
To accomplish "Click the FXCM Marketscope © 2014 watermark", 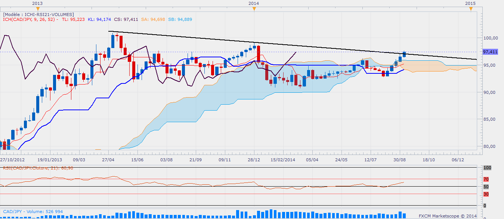I will (448, 216).
